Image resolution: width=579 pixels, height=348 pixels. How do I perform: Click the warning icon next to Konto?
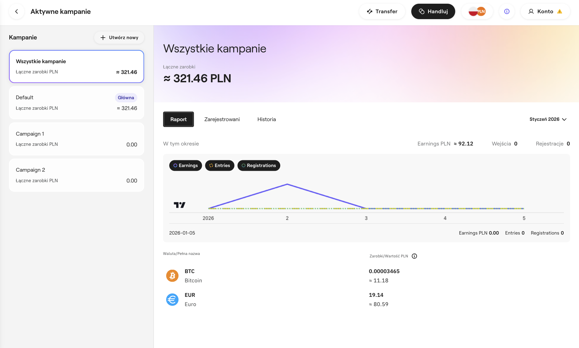tap(560, 11)
